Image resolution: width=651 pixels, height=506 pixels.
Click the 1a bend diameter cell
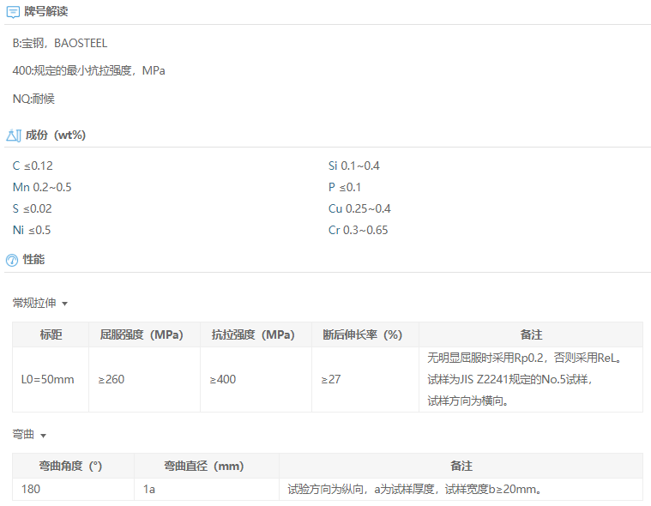click(x=207, y=490)
